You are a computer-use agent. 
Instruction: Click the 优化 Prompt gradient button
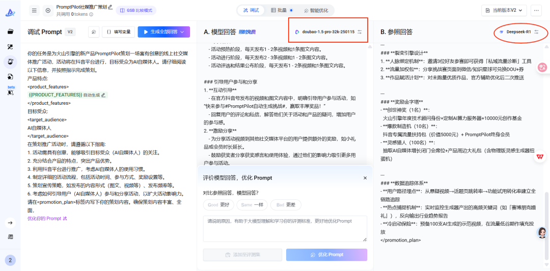pyautogui.click(x=326, y=255)
